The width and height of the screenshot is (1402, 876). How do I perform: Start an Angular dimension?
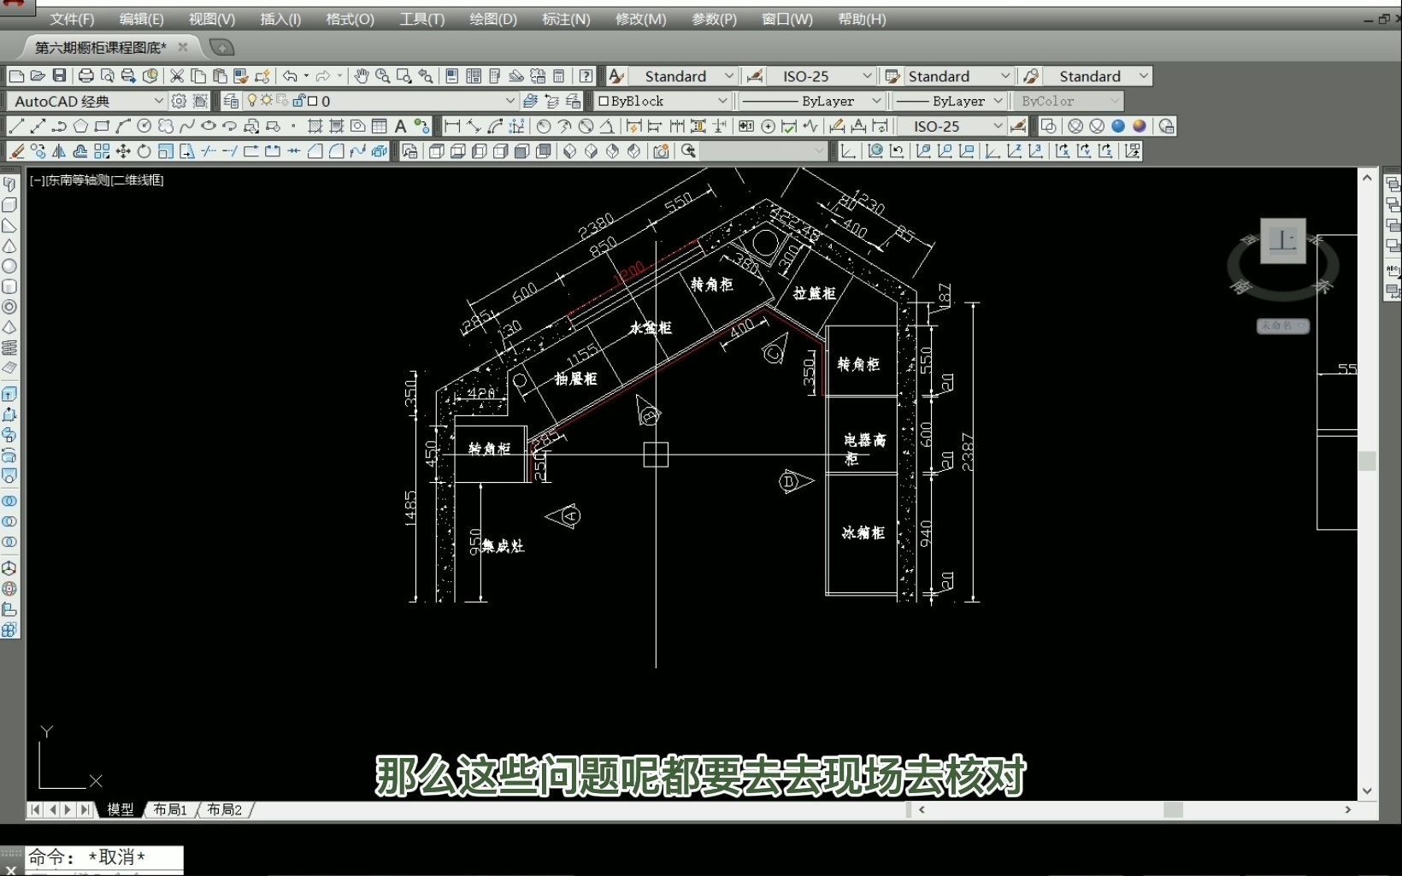click(607, 126)
